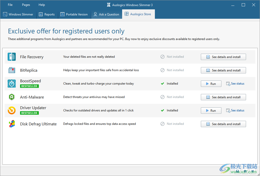Switch to the Reports tab
Image resolution: width=260 pixels, height=176 pixels.
click(x=47, y=14)
